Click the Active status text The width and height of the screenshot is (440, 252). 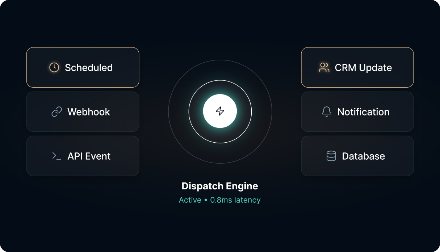[190, 200]
